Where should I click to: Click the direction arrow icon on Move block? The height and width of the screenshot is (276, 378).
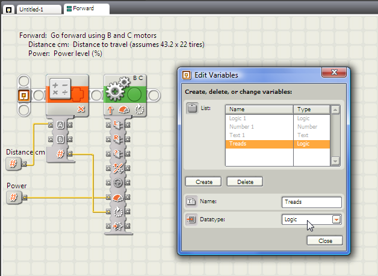tap(110, 110)
